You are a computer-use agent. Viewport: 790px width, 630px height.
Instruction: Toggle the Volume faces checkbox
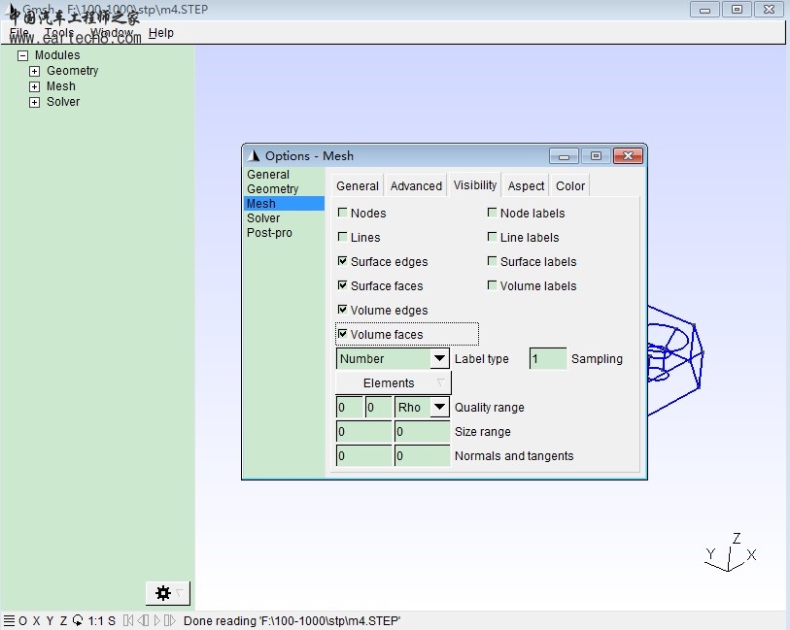[x=343, y=334]
